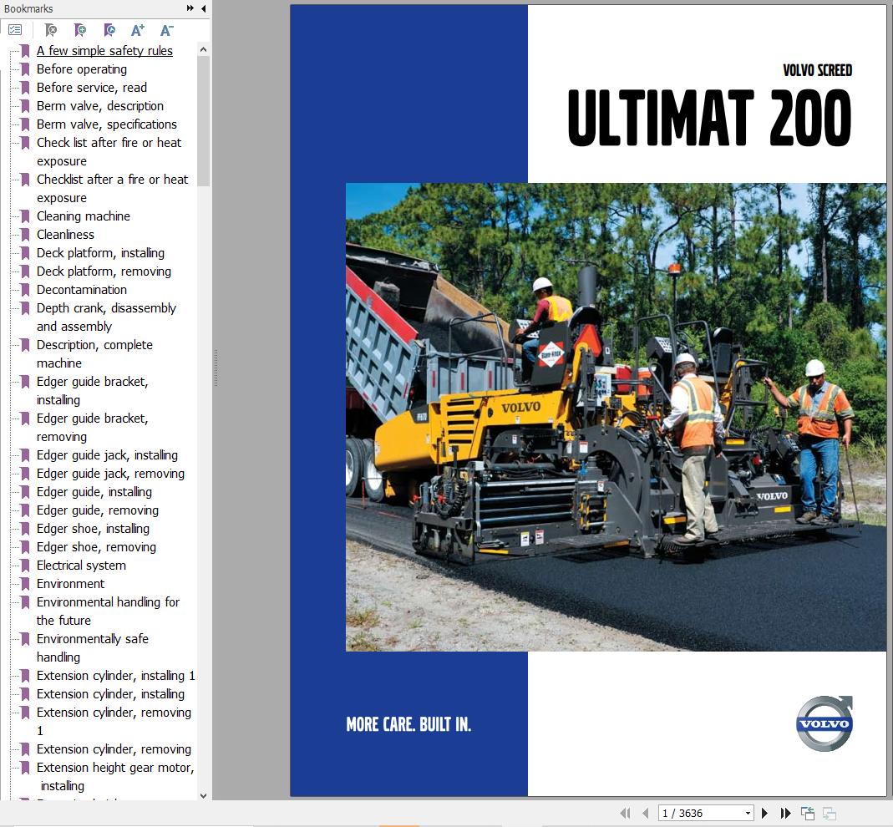
Task: Select 'Edger shoe, installing' bookmark
Action: [93, 529]
